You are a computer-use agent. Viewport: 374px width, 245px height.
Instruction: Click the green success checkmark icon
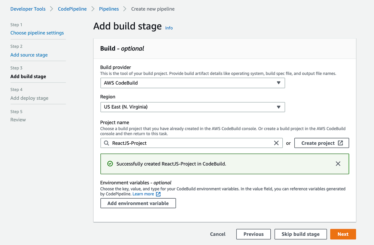110,164
